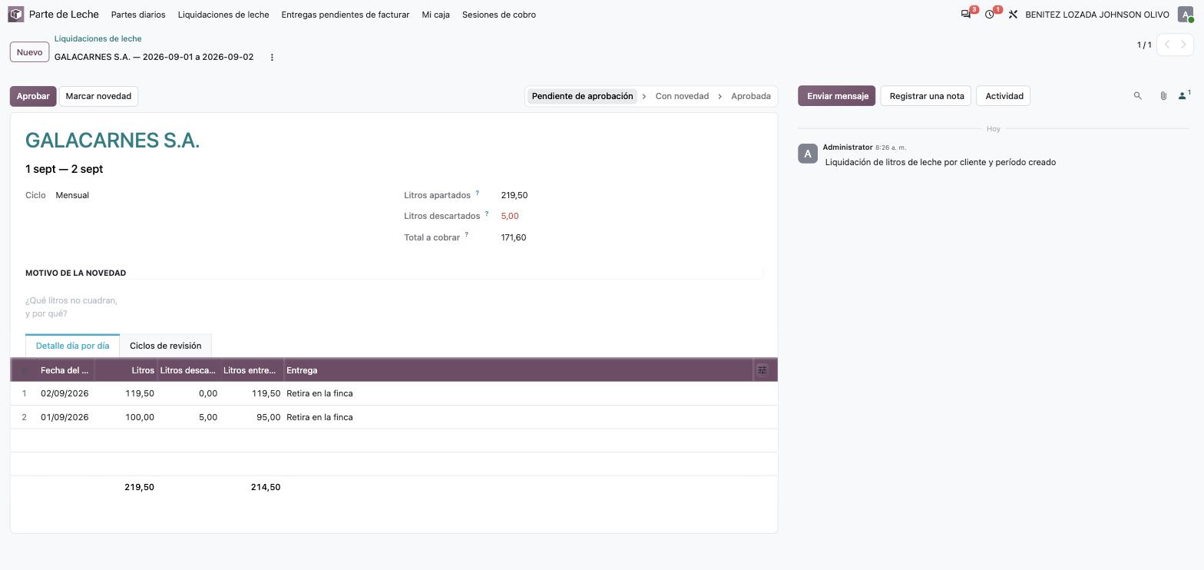Image resolution: width=1204 pixels, height=570 pixels.
Task: Open the Partes diarios menu
Action: click(138, 15)
